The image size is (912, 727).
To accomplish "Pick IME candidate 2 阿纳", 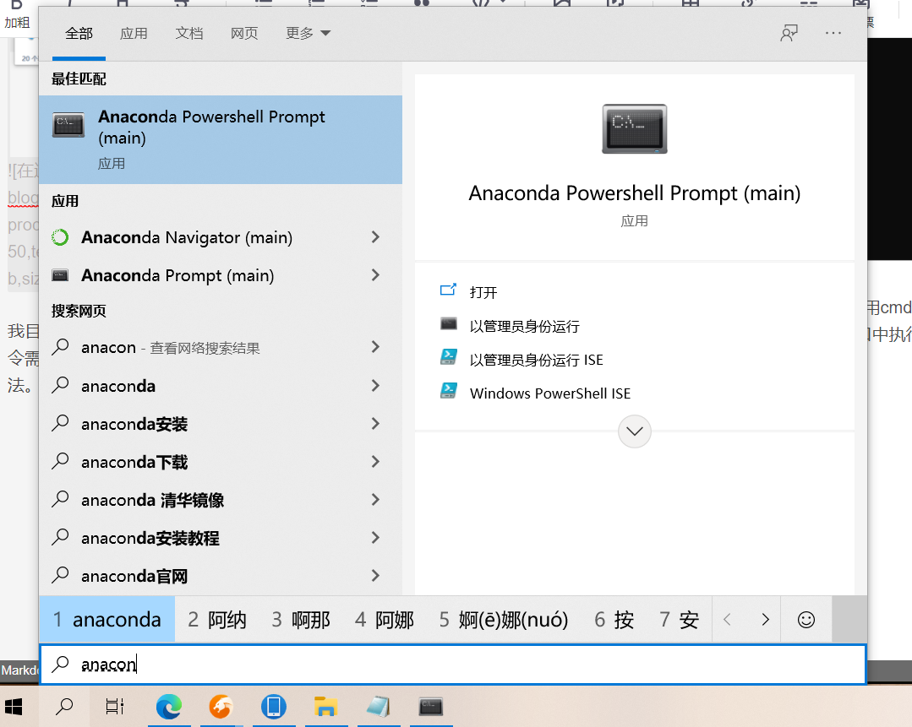I will [x=217, y=620].
